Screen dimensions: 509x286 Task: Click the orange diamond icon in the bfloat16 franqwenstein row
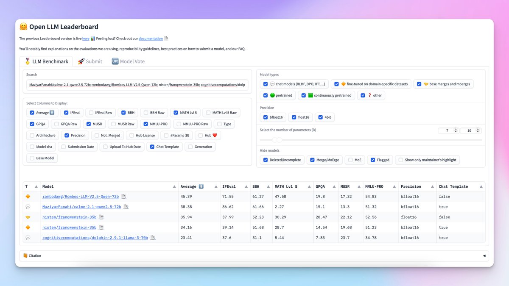point(28,228)
